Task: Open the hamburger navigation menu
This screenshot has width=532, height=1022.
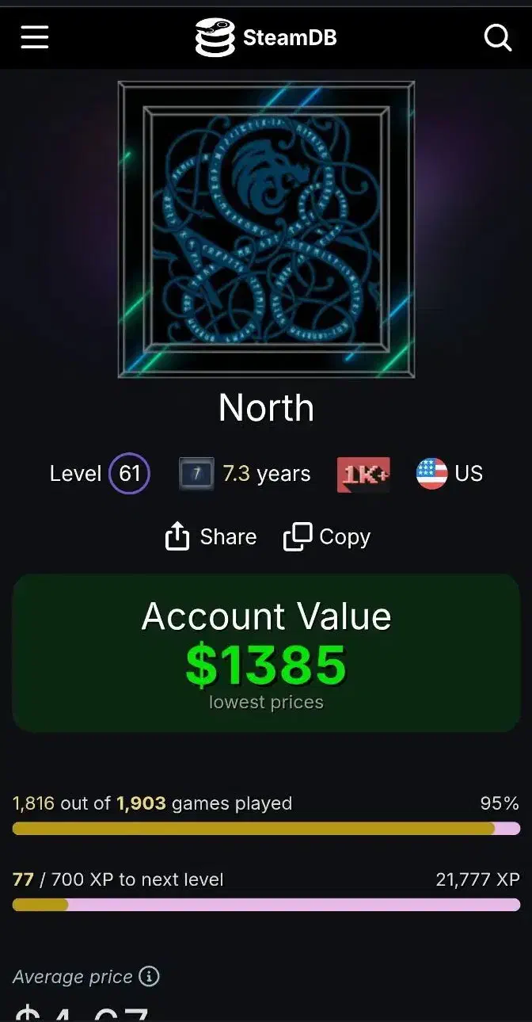Action: click(x=35, y=36)
